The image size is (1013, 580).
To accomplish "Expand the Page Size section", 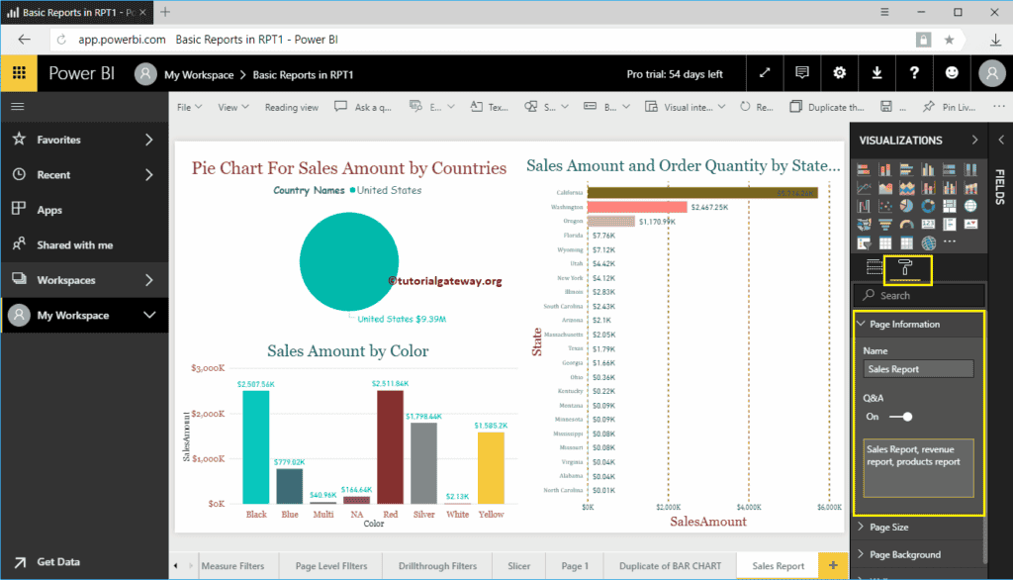I will point(890,527).
